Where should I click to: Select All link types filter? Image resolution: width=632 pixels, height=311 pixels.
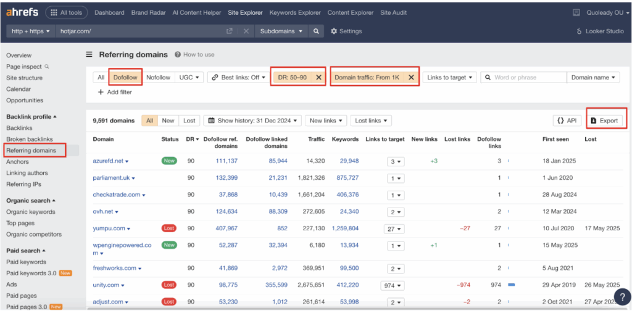(x=101, y=77)
